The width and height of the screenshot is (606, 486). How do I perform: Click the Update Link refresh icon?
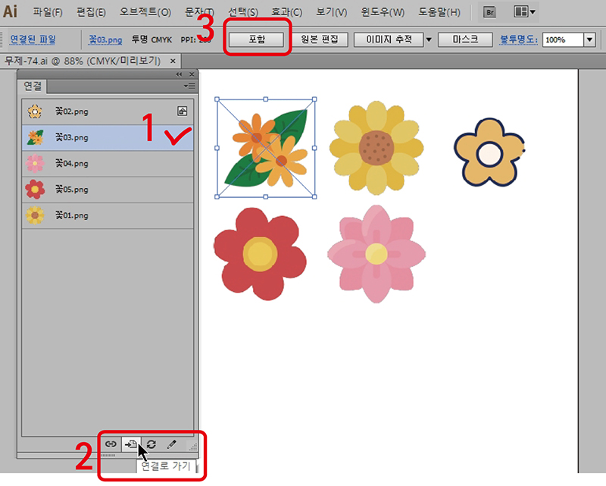(x=151, y=444)
